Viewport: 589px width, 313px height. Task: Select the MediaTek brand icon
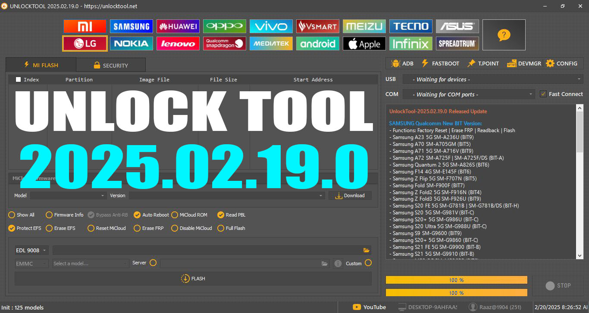[271, 43]
